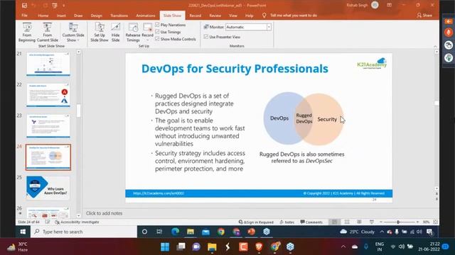Click the Undo icon in quick access toolbar

pos(34,5)
